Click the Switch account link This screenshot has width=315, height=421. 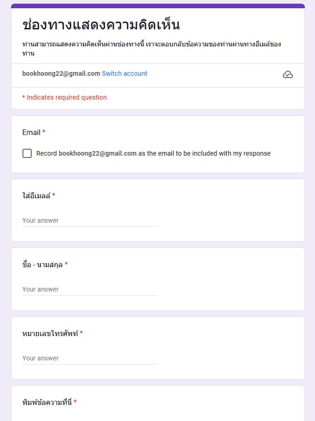point(124,73)
